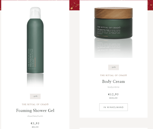Click the green shower gel bottle image
The width and height of the screenshot is (153, 129).
point(35,40)
